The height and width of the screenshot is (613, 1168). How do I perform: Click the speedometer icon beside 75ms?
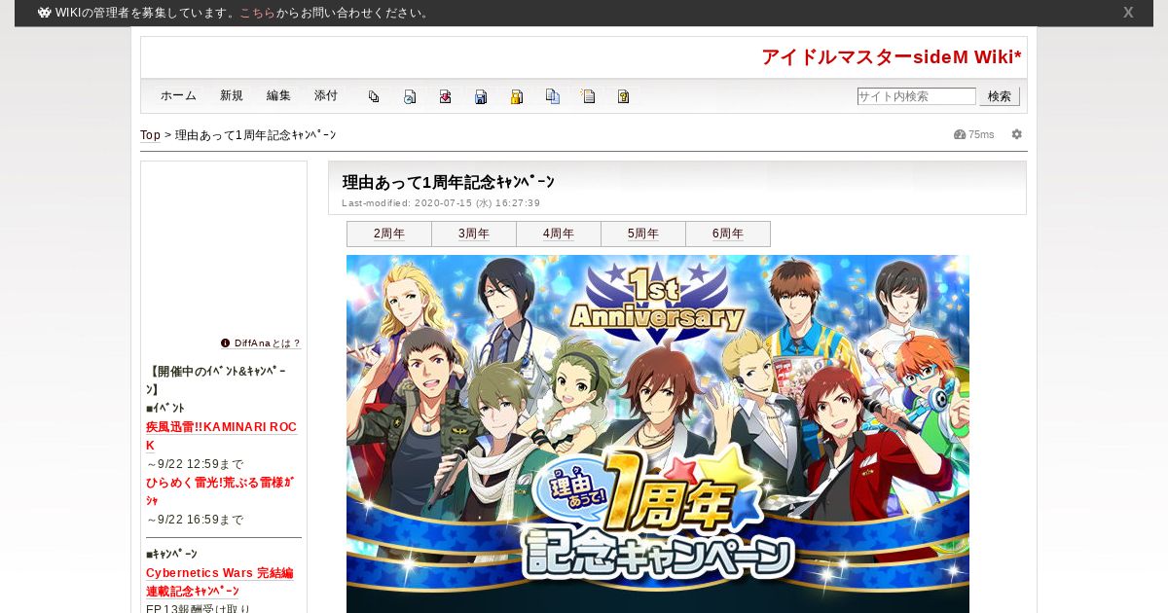960,134
